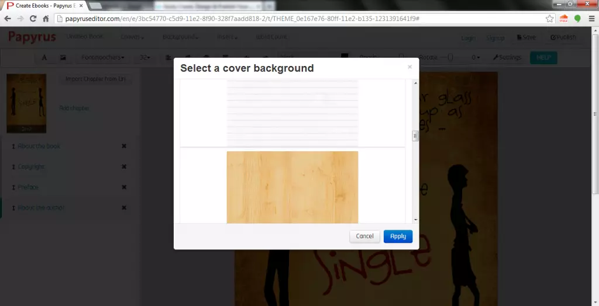
Task: Open the 'Preface' chapter
Action: point(28,187)
